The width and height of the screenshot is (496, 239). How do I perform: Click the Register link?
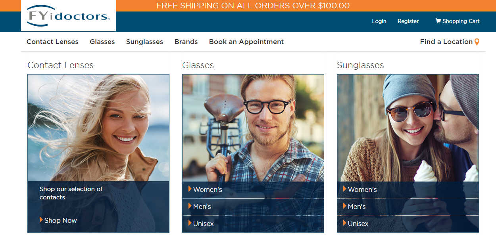(x=408, y=21)
